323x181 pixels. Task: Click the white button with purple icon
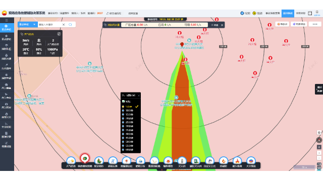coord(299,24)
